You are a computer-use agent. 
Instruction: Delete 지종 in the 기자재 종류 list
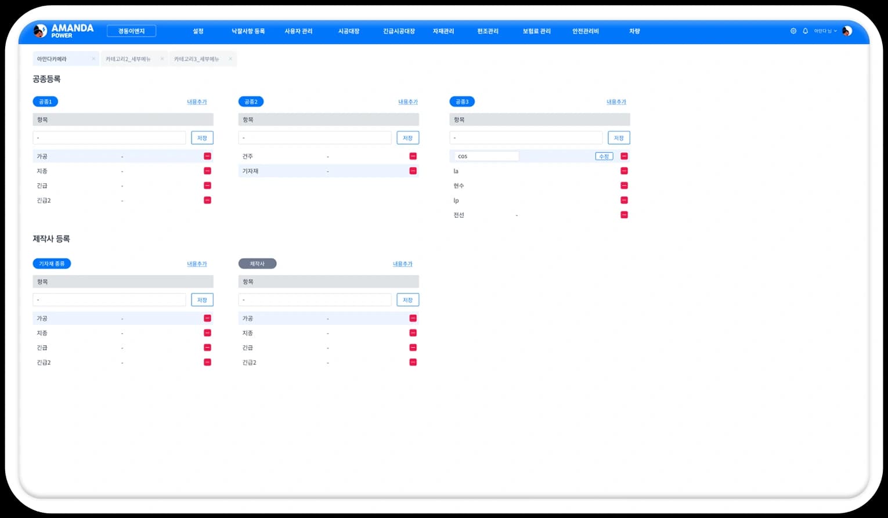[207, 333]
